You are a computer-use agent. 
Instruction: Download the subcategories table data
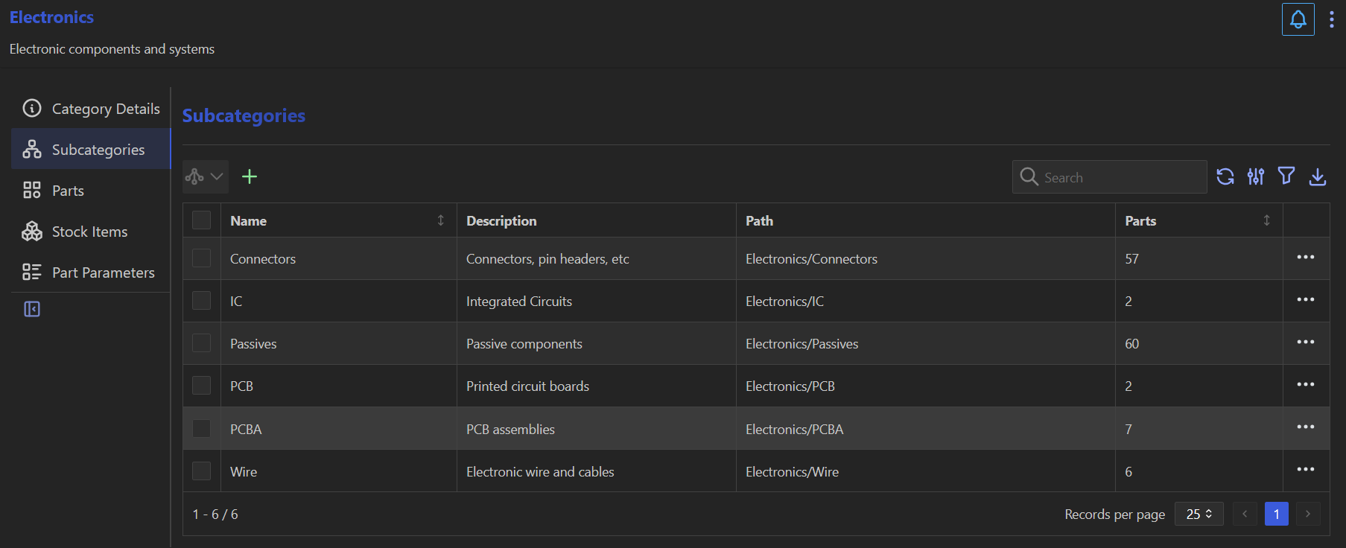coord(1317,176)
